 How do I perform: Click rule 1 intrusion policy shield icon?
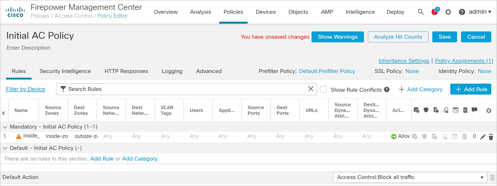click(x=424, y=136)
